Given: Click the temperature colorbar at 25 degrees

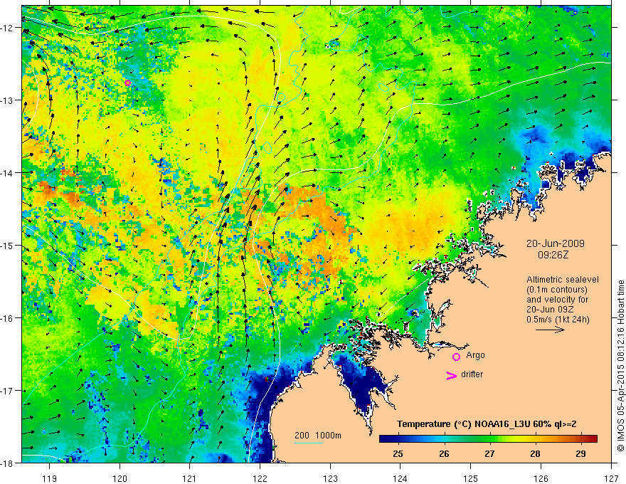Looking at the screenshot, I should coord(398,438).
